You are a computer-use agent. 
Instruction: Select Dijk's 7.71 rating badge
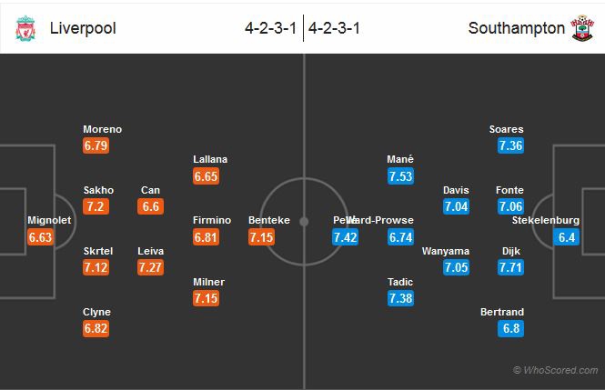pyautogui.click(x=510, y=267)
